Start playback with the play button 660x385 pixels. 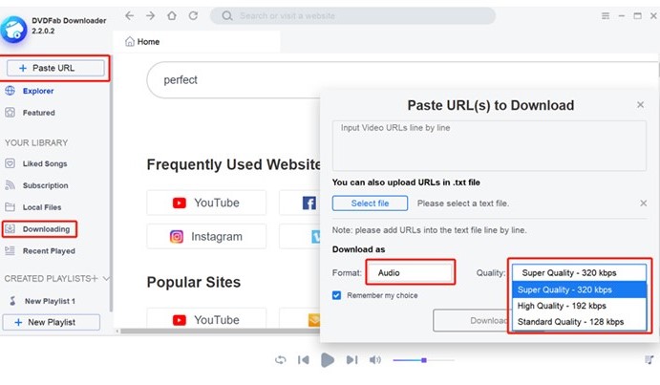(328, 360)
